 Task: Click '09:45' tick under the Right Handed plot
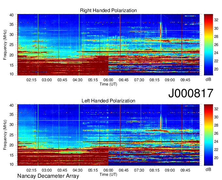pos(185,80)
